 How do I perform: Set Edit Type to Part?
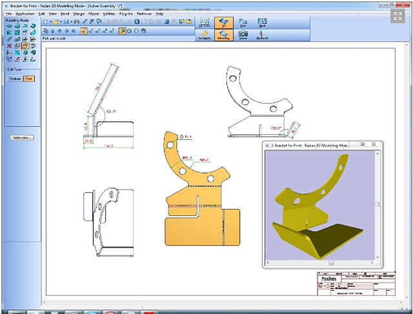tap(29, 79)
